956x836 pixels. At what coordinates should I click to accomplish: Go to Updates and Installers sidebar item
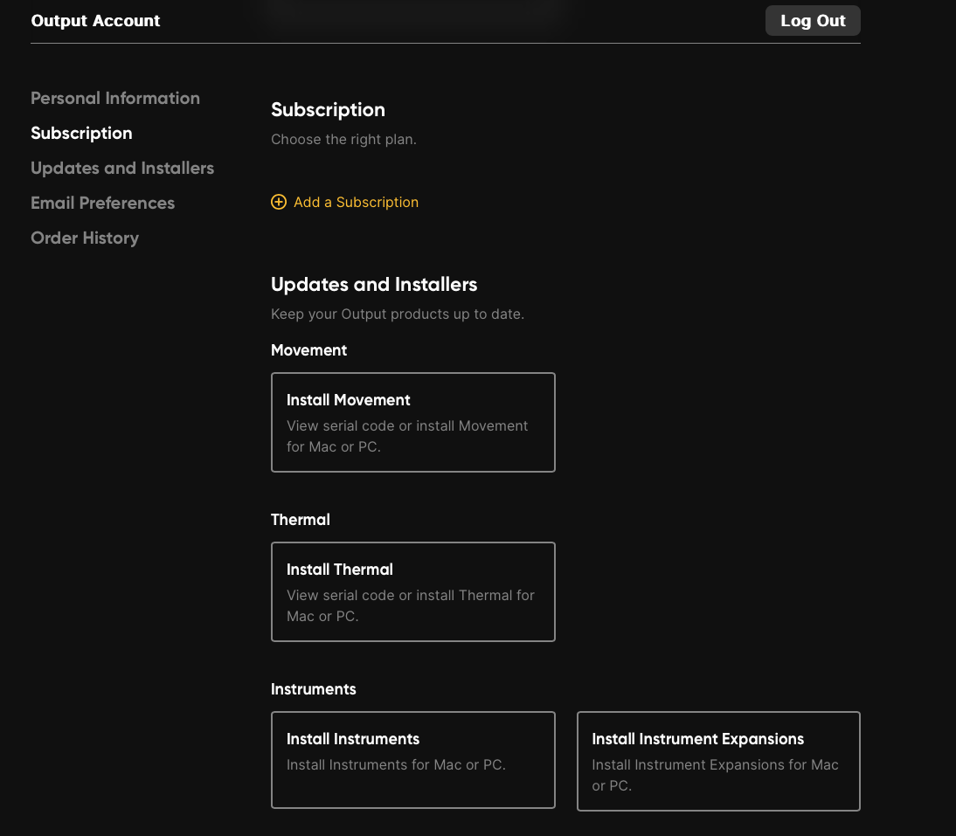[122, 169]
